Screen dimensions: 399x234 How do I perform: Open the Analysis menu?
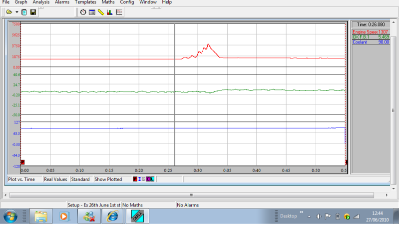pyautogui.click(x=41, y=2)
